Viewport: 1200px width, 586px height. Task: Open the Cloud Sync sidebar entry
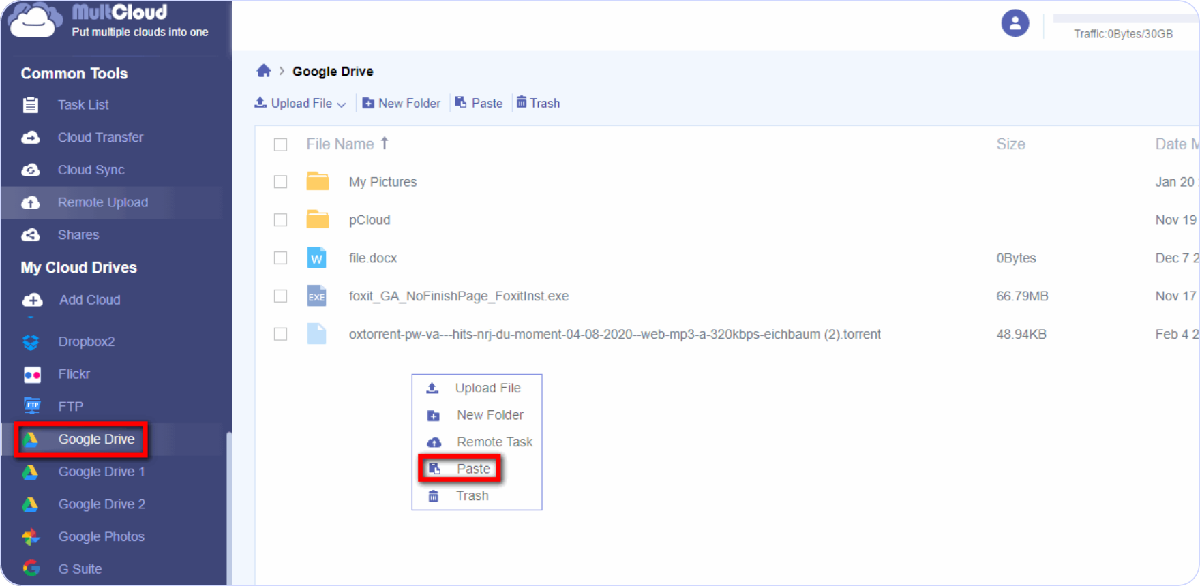point(91,170)
